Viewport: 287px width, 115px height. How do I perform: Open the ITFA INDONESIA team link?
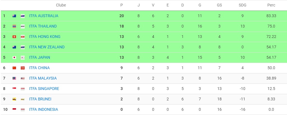43,110
